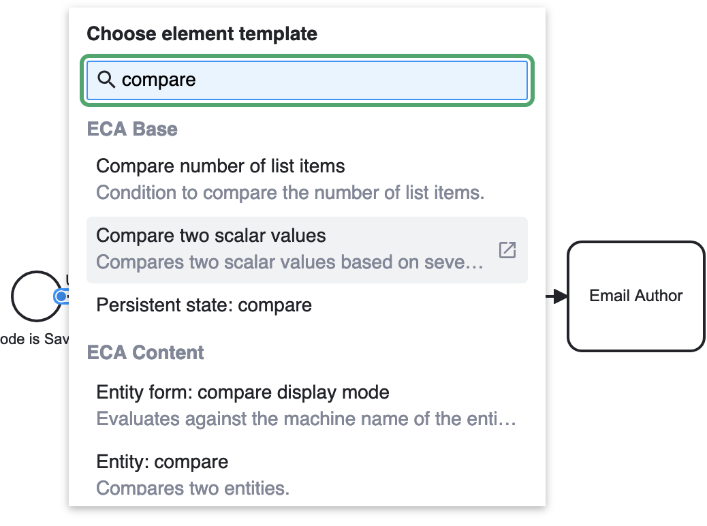The height and width of the screenshot is (526, 707).
Task: Click the 'ECA Base' group heading
Action: tap(132, 129)
